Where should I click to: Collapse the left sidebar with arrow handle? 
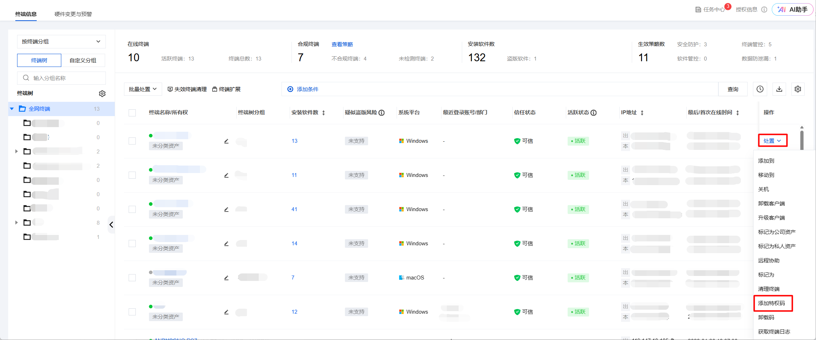pyautogui.click(x=111, y=225)
